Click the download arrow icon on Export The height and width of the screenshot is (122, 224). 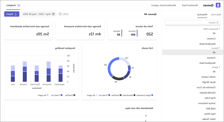16,14
